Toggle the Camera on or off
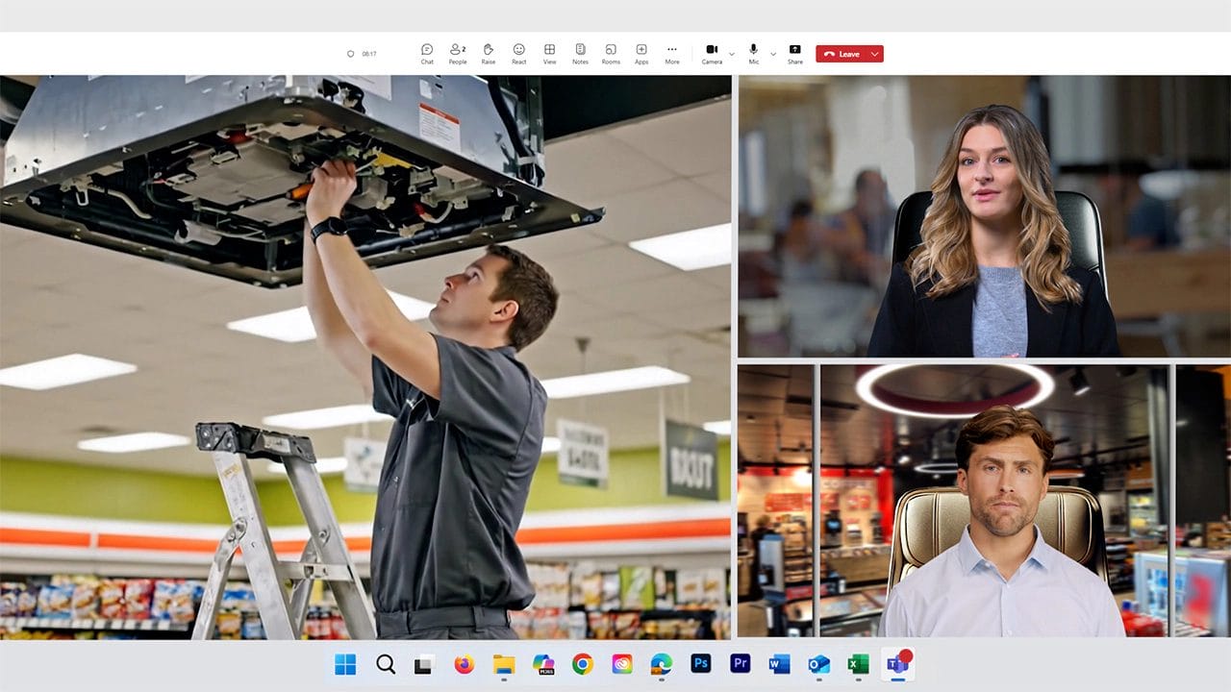1231x692 pixels. [x=712, y=53]
